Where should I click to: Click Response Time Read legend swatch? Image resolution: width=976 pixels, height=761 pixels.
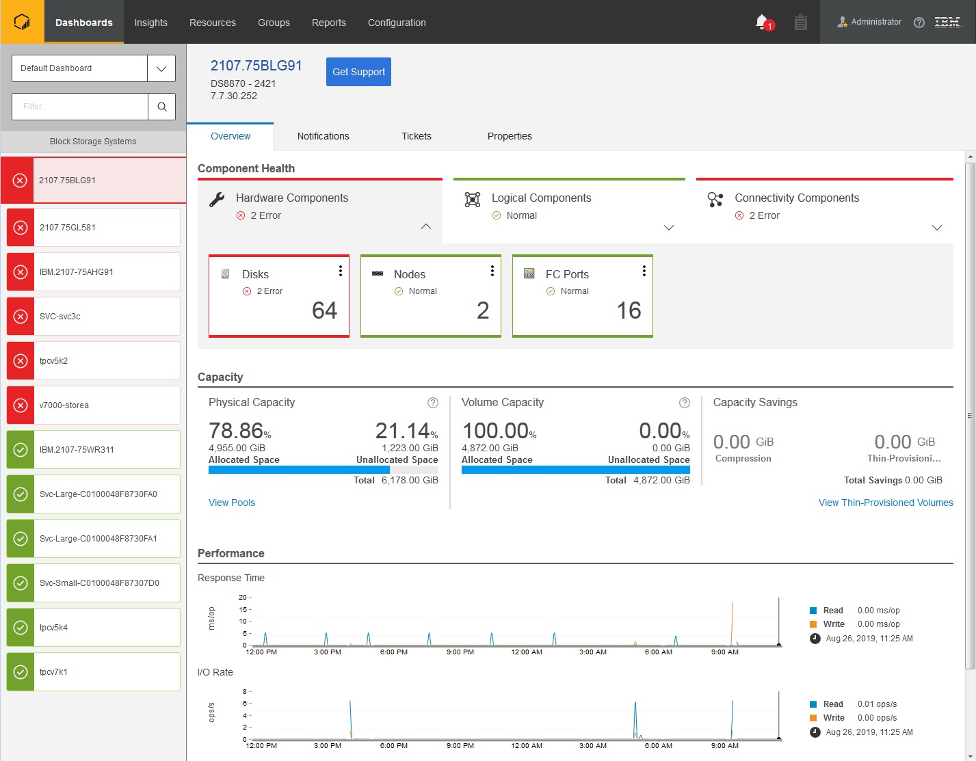[x=813, y=611]
